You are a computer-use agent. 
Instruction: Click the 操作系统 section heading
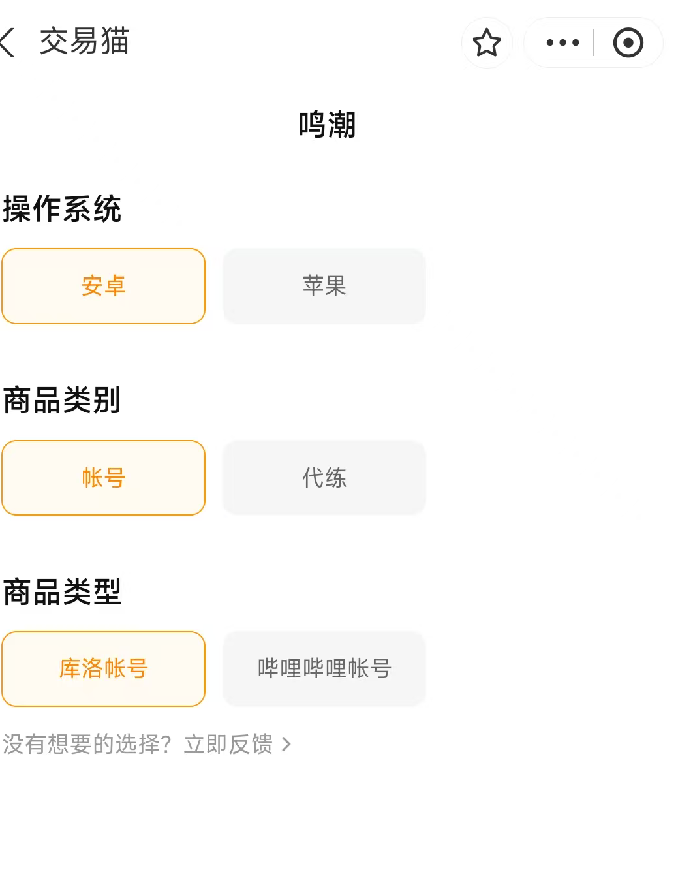coord(62,210)
